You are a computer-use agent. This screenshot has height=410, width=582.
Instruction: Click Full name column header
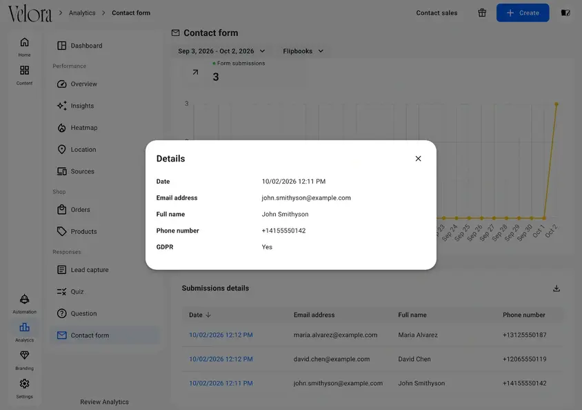coord(412,315)
